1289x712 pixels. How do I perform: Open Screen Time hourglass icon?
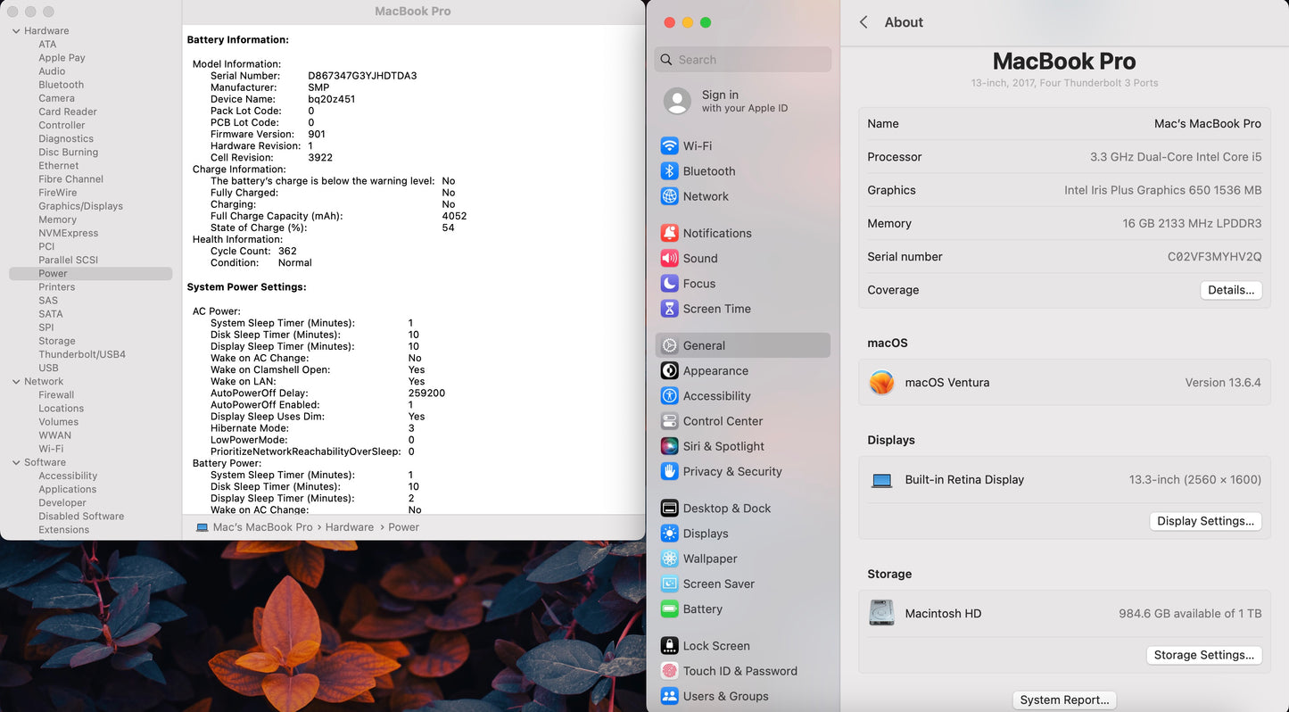(669, 309)
